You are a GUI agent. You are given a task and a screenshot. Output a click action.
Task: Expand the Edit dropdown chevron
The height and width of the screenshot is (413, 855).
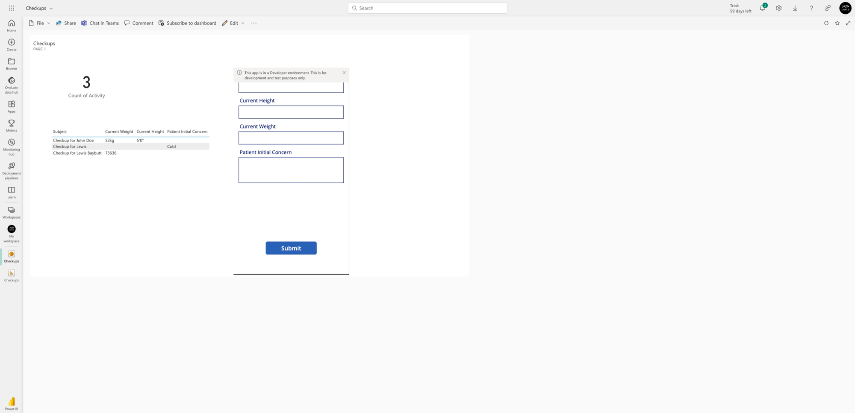(x=243, y=23)
